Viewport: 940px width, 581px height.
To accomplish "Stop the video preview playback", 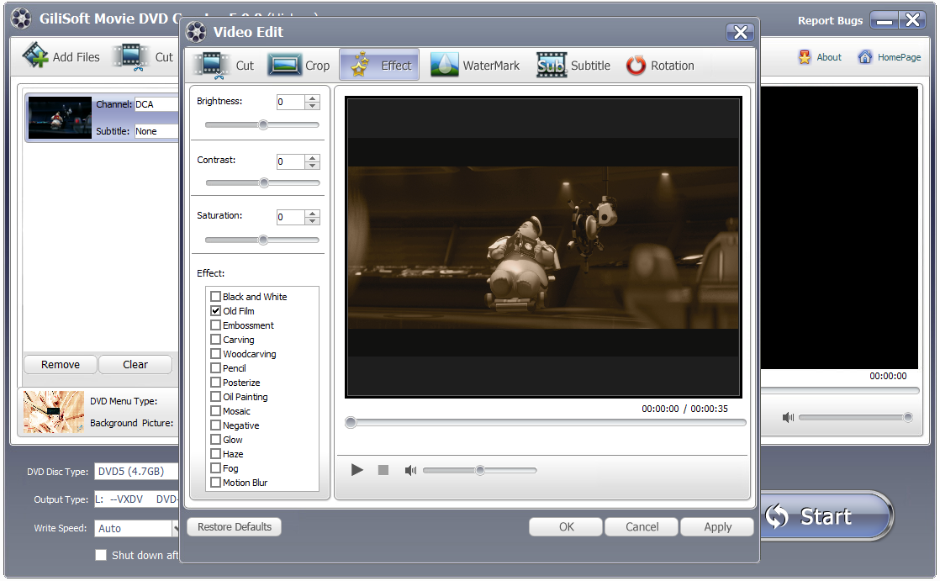I will pyautogui.click(x=383, y=470).
